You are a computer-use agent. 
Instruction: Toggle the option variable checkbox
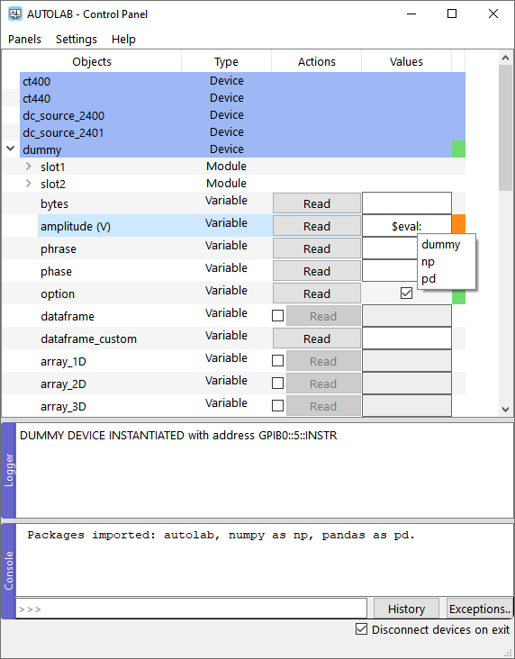coord(406,293)
